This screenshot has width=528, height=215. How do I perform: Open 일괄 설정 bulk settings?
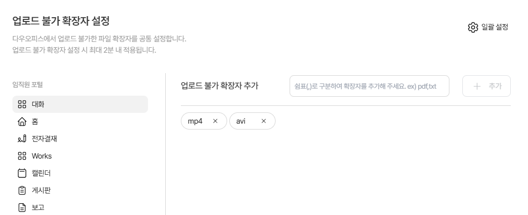tap(495, 27)
